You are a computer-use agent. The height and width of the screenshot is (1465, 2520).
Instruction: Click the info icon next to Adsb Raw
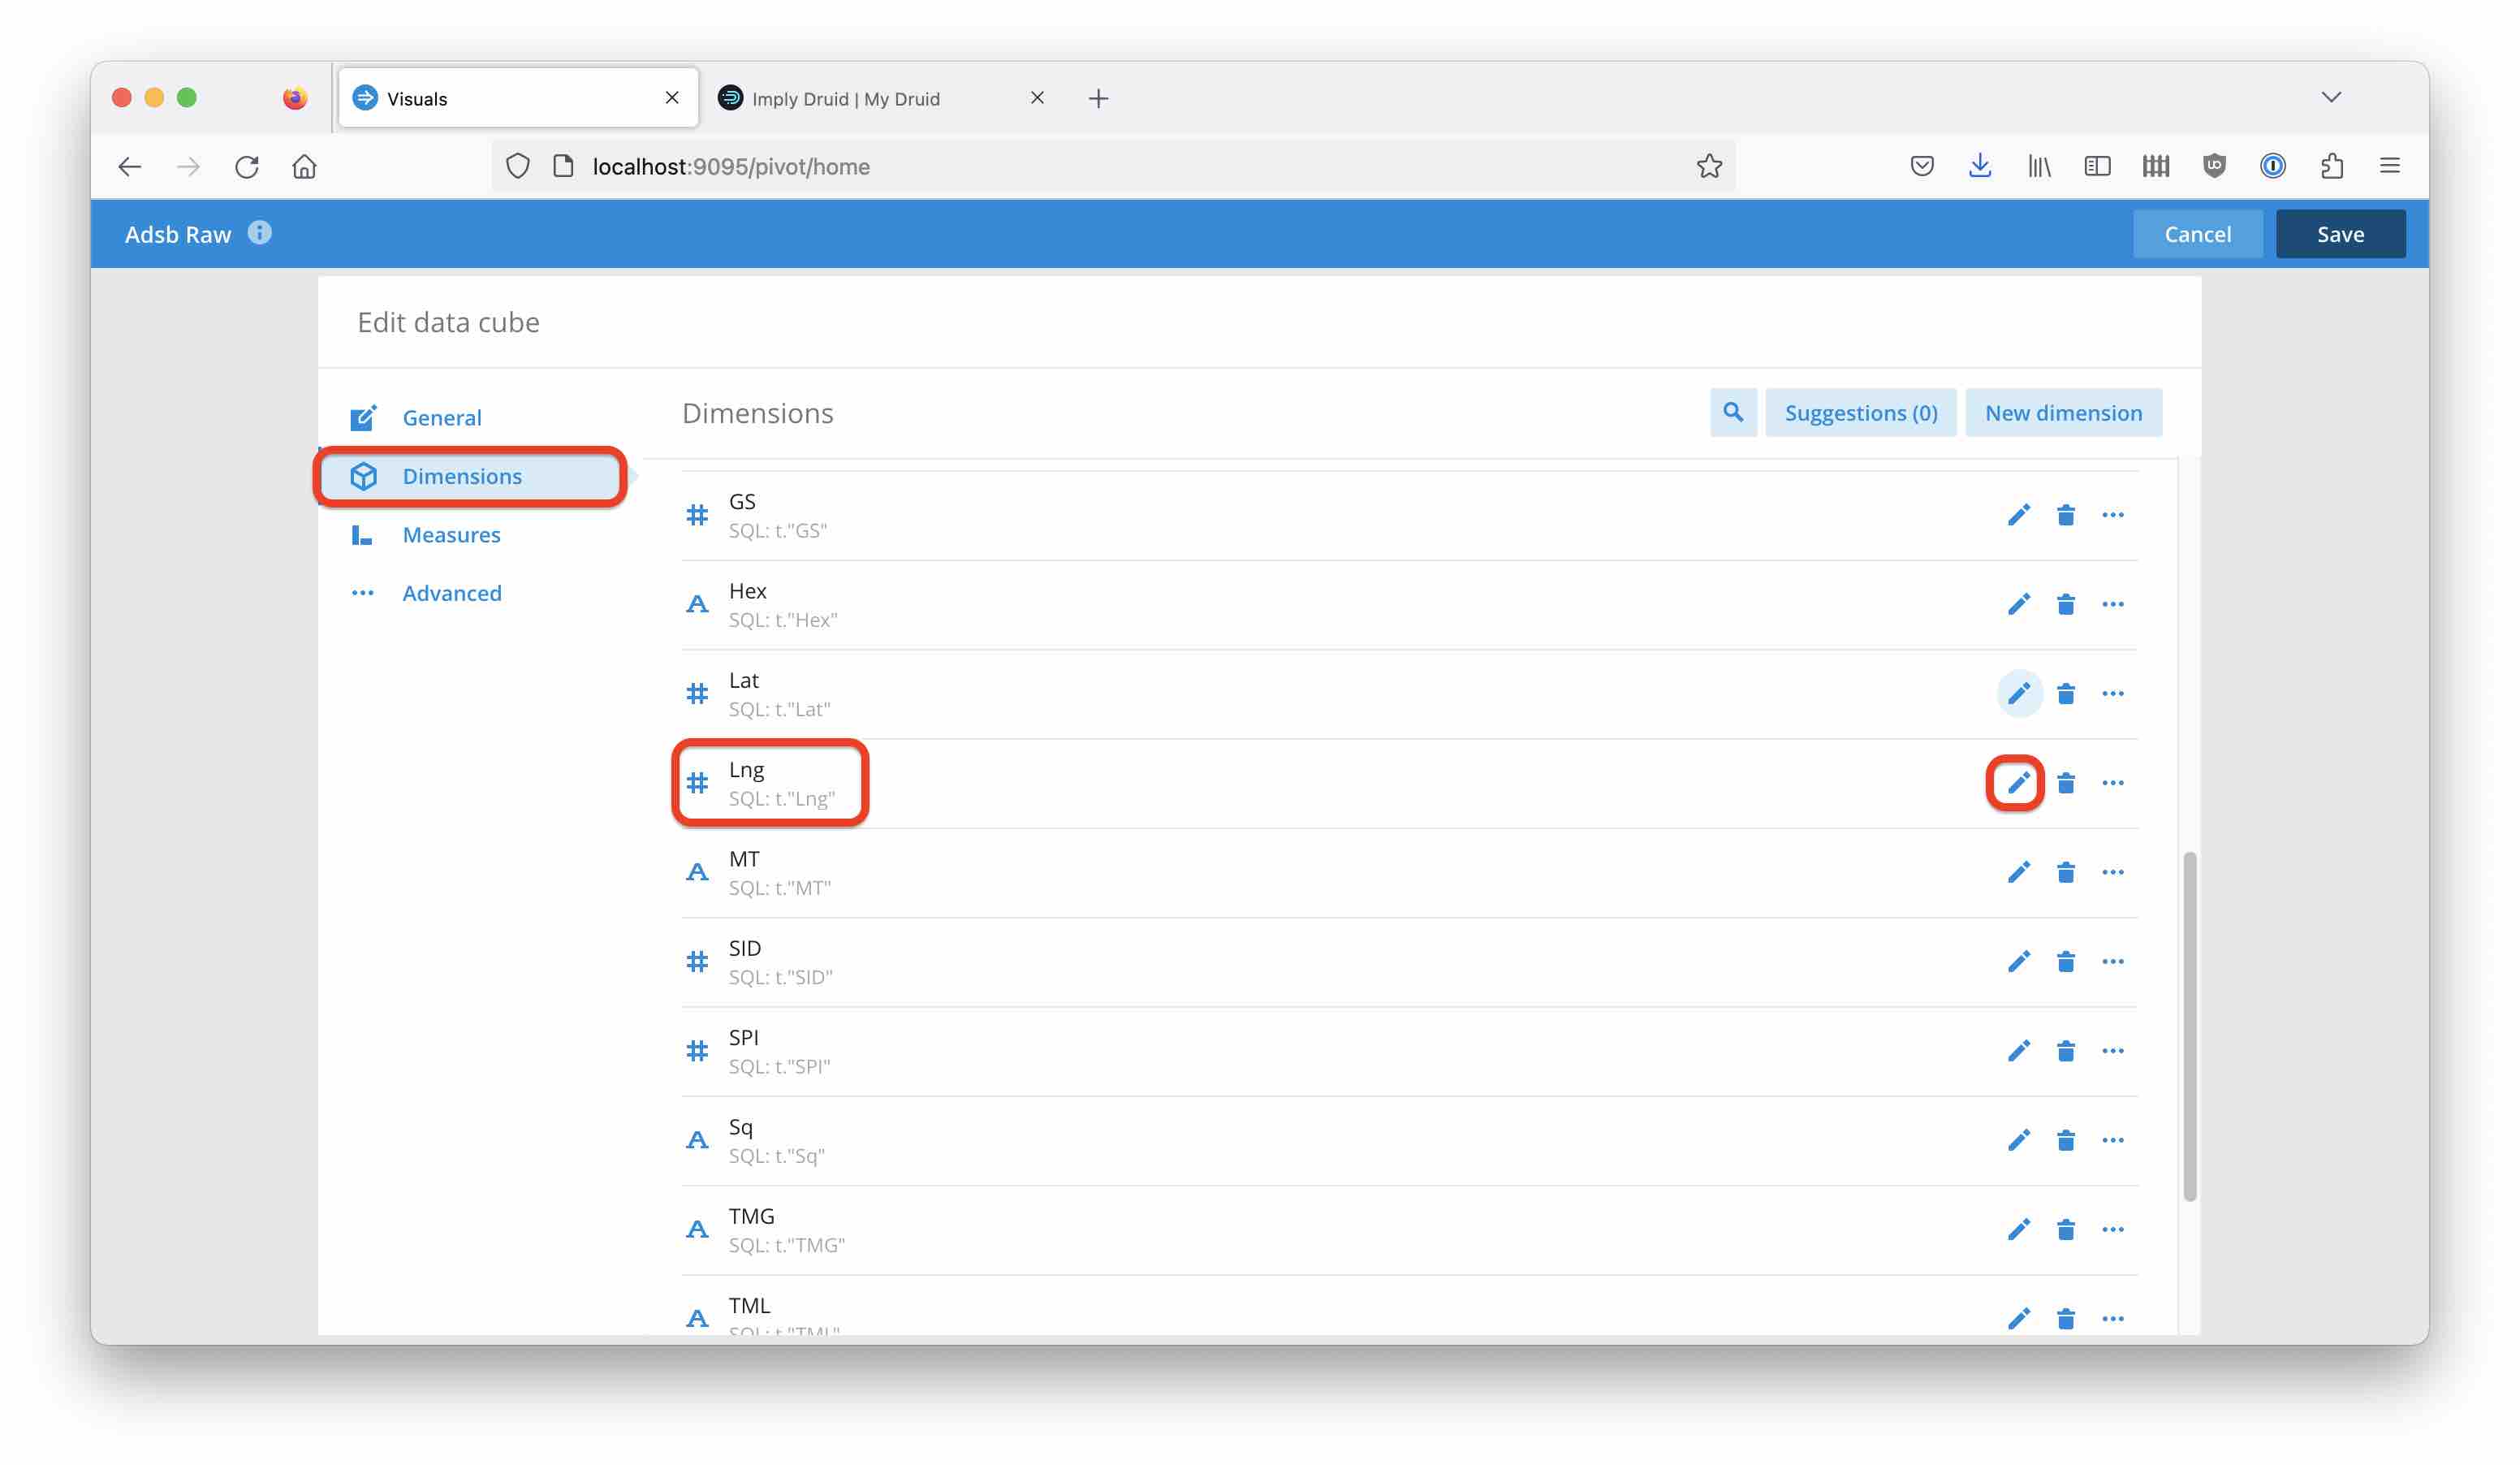(x=260, y=233)
